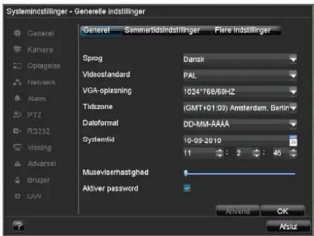
Task: Click the Alarm bell icon
Action: click(x=18, y=98)
